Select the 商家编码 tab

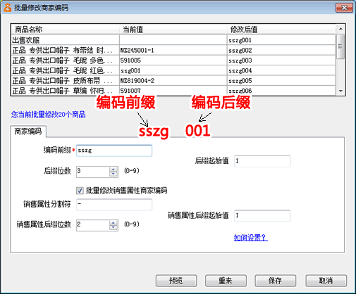click(28, 132)
